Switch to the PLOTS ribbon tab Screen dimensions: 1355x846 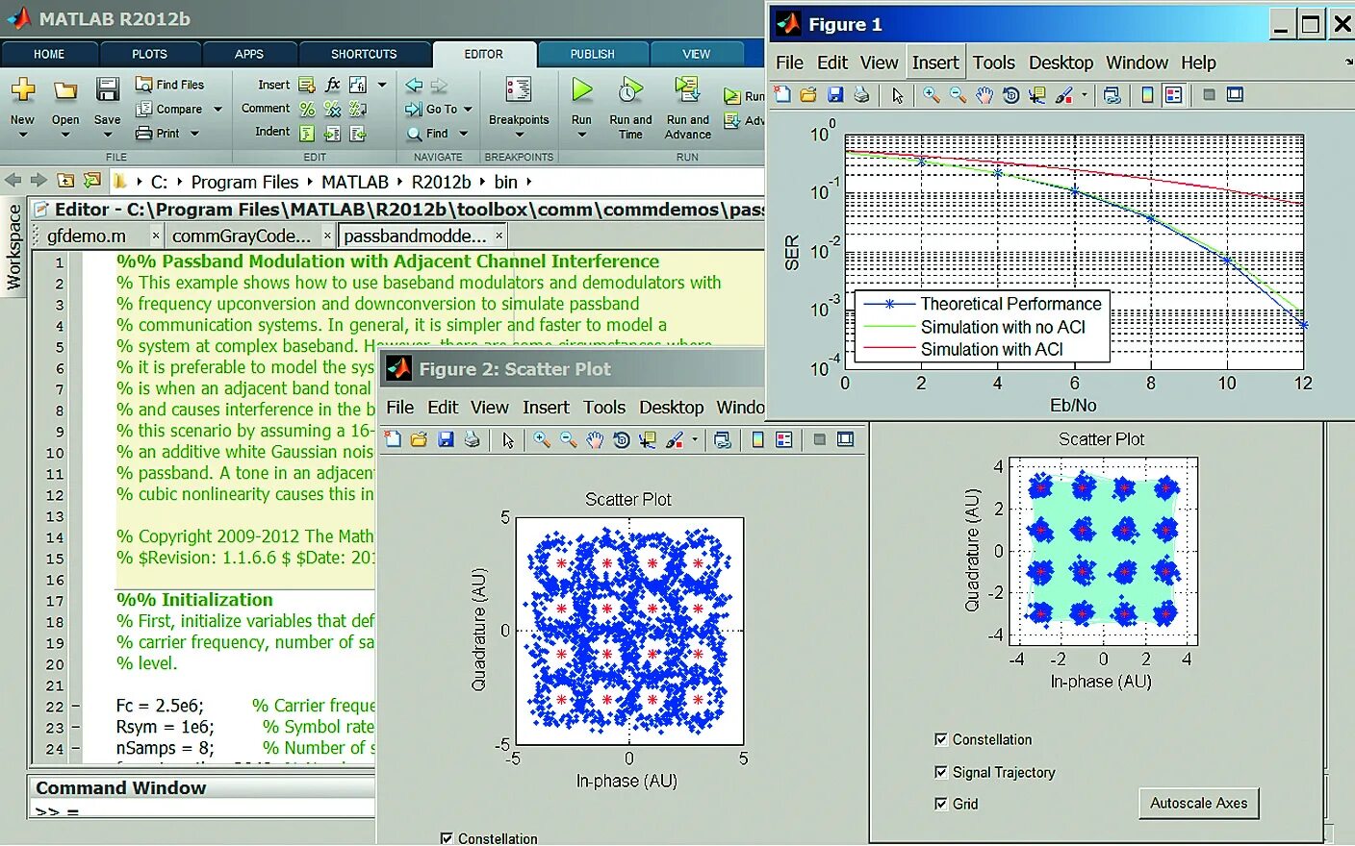149,54
